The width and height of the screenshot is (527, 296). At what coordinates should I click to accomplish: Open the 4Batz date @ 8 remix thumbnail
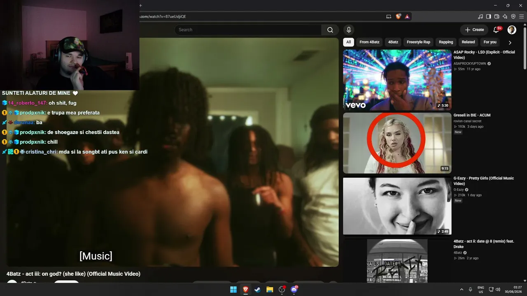point(397,261)
